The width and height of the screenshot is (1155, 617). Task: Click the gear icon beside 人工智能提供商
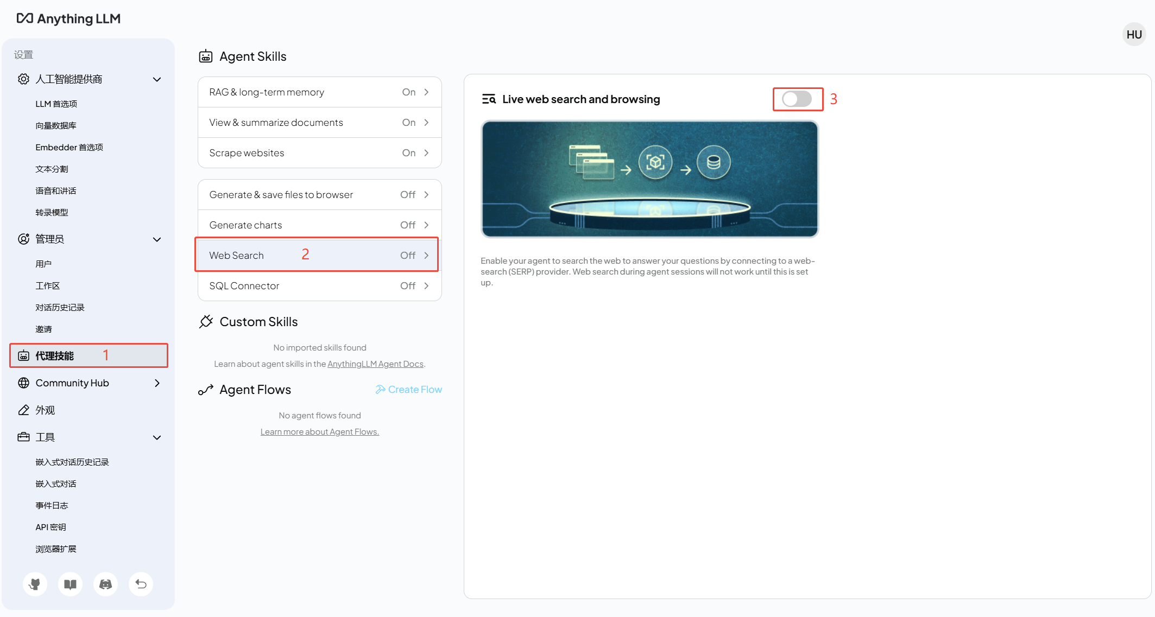point(23,79)
